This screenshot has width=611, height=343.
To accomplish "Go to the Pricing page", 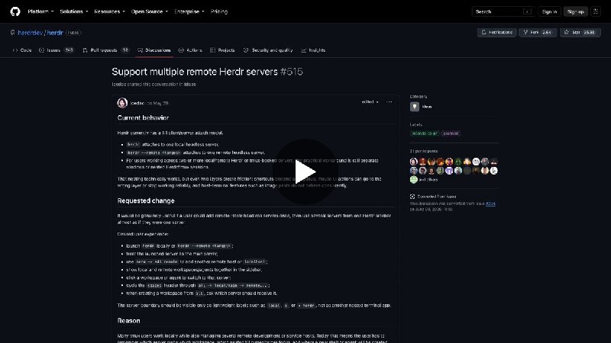I will pyautogui.click(x=219, y=11).
